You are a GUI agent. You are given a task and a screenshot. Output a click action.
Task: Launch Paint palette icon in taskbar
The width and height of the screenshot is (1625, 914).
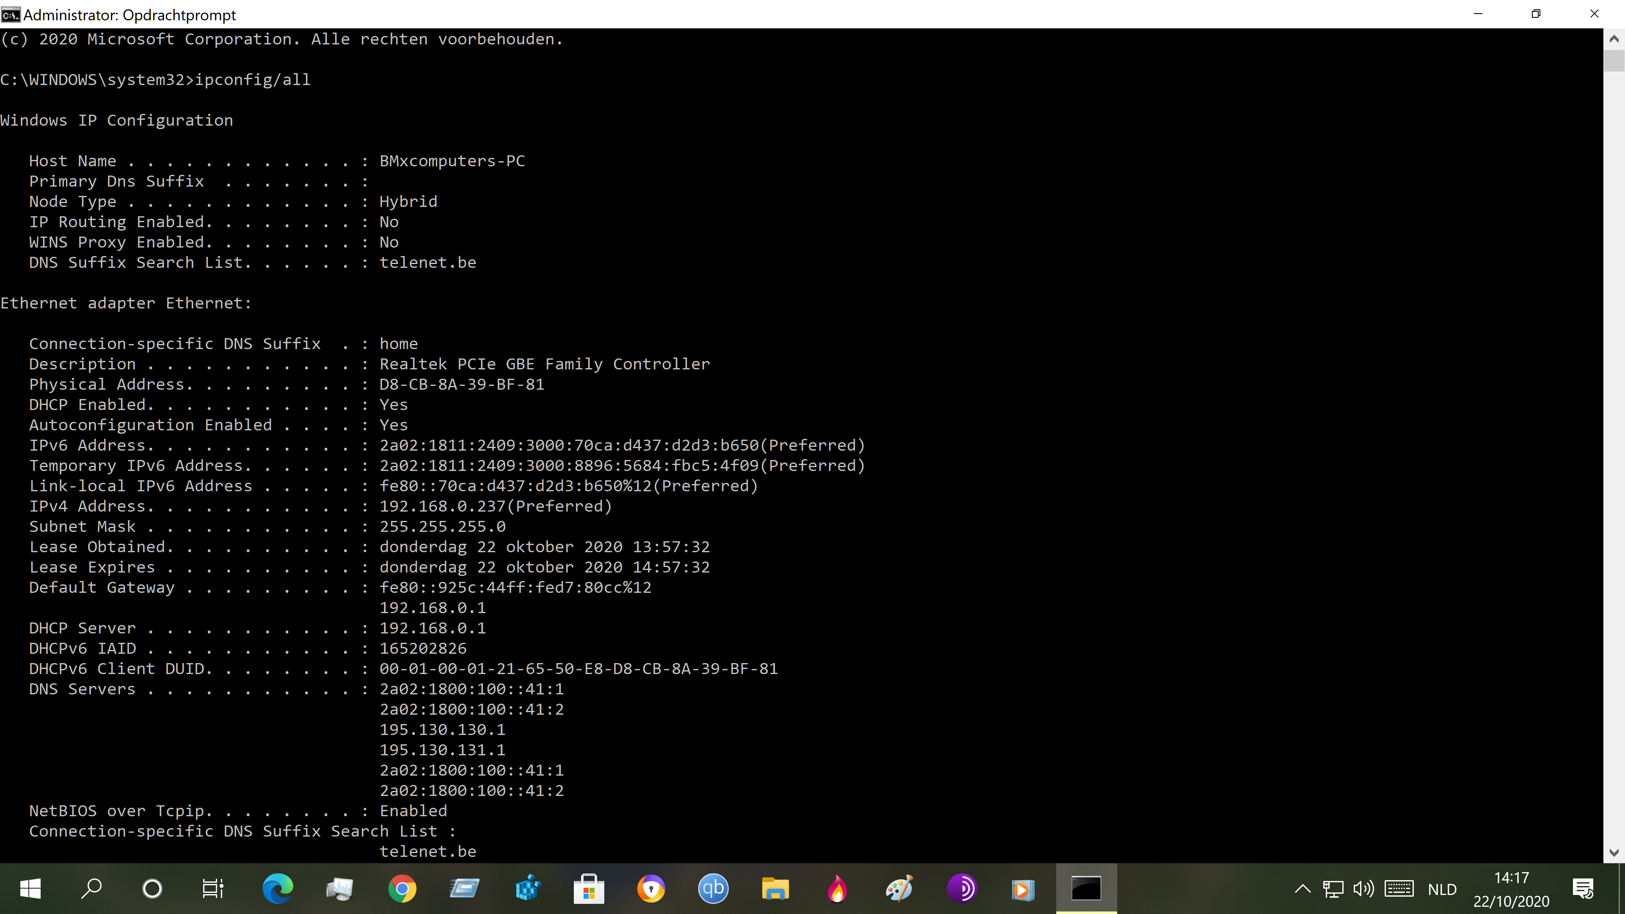(900, 889)
